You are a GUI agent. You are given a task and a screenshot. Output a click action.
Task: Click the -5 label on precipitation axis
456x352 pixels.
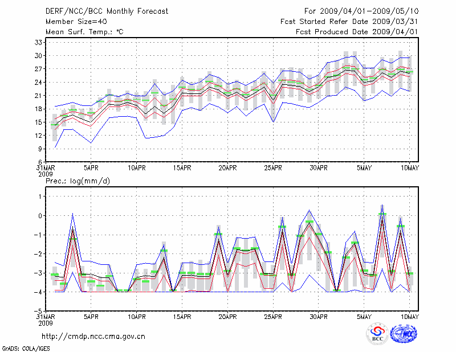[x=39, y=311]
